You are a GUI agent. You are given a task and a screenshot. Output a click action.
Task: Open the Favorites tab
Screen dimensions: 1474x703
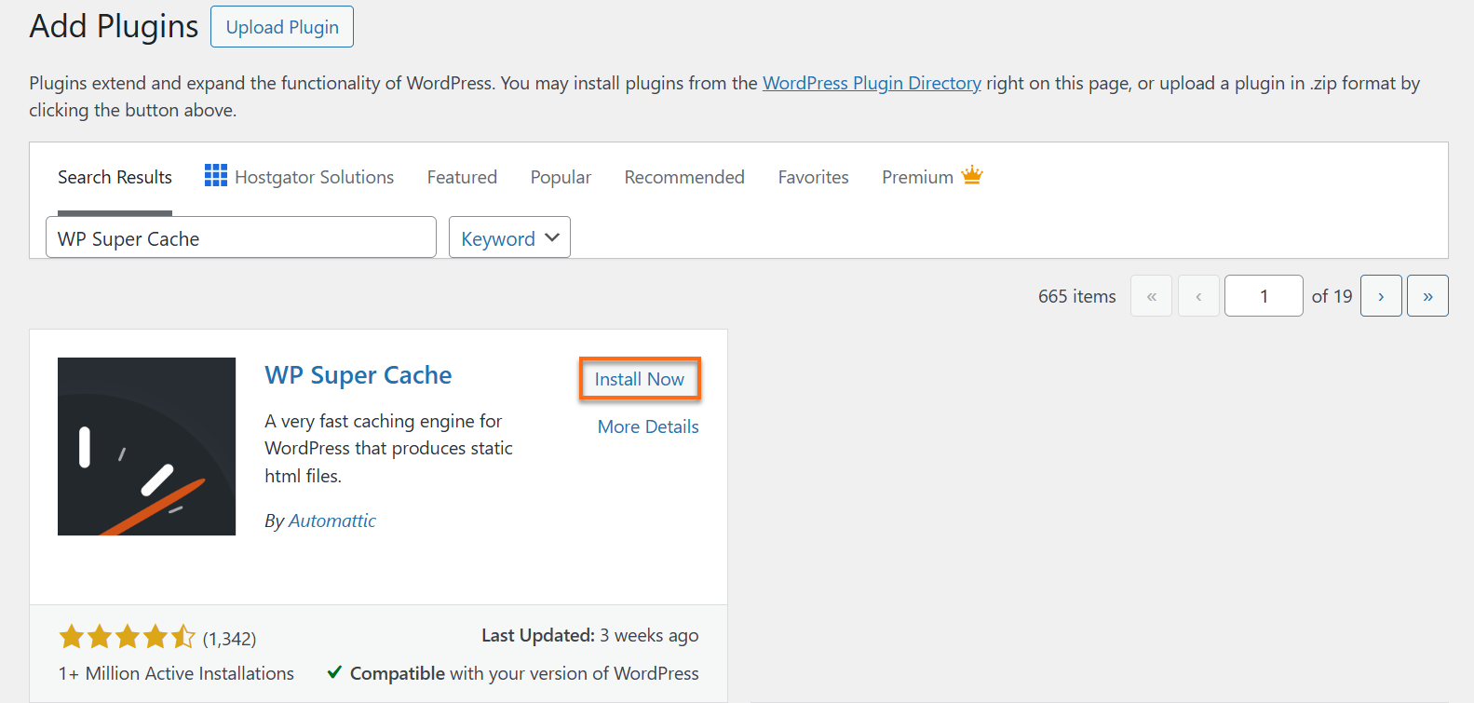tap(813, 177)
